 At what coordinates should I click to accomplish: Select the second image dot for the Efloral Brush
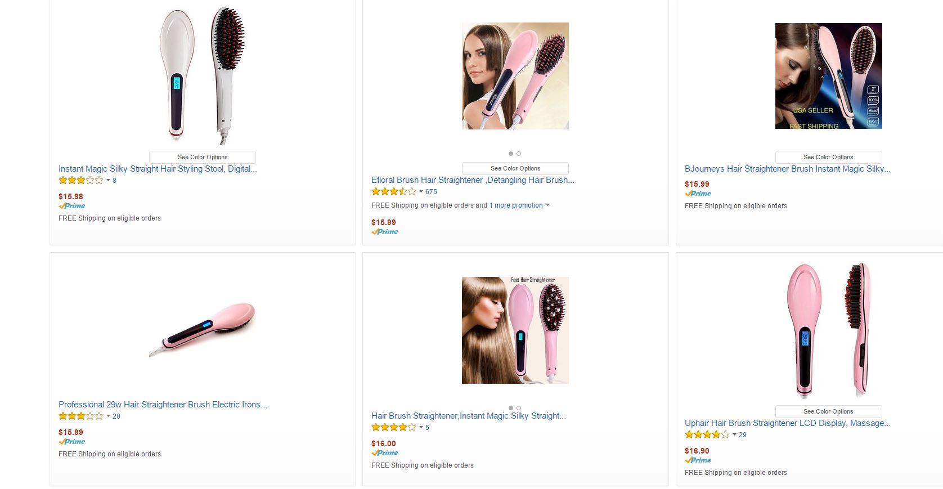click(x=519, y=154)
